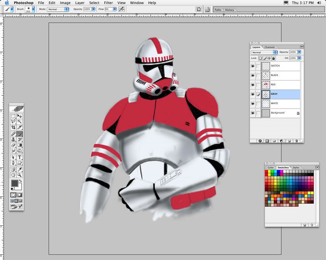Select the Type tool

tap(20, 157)
